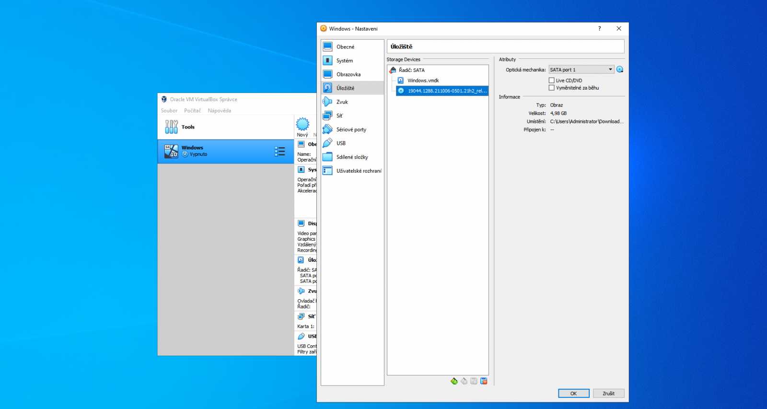767x409 pixels.
Task: Open the Systém settings category
Action: pos(352,60)
